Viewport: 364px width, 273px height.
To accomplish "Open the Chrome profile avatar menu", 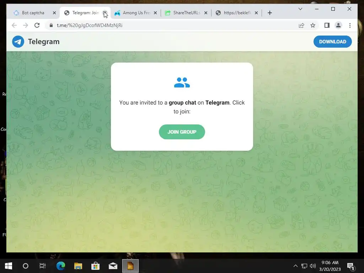I will coord(338,25).
